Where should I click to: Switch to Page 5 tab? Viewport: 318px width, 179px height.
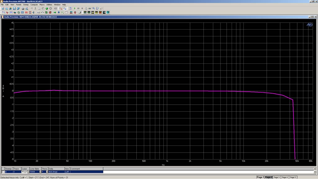(293, 177)
